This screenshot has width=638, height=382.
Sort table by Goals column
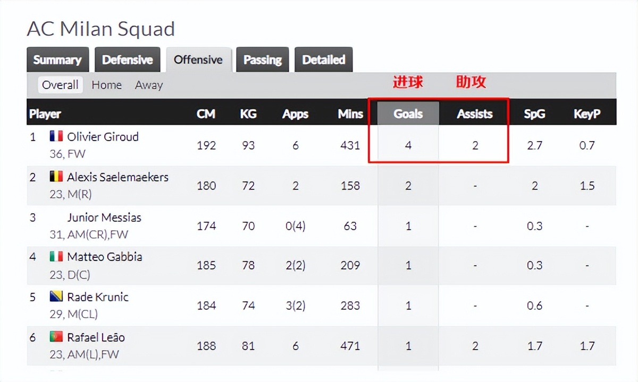408,114
